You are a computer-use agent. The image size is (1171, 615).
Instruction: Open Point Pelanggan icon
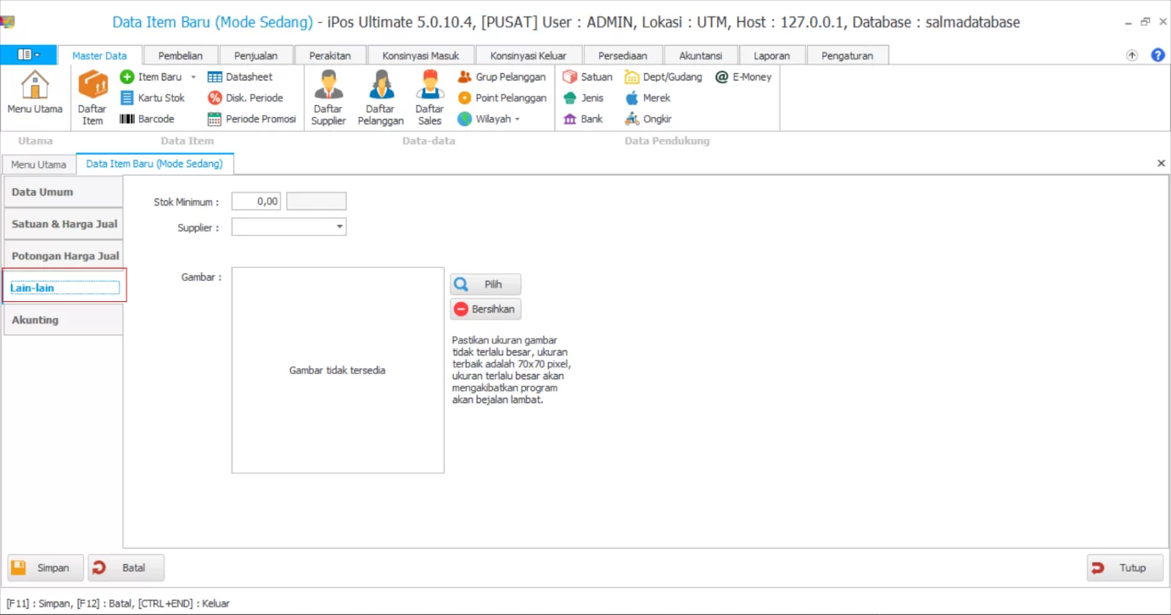(464, 98)
